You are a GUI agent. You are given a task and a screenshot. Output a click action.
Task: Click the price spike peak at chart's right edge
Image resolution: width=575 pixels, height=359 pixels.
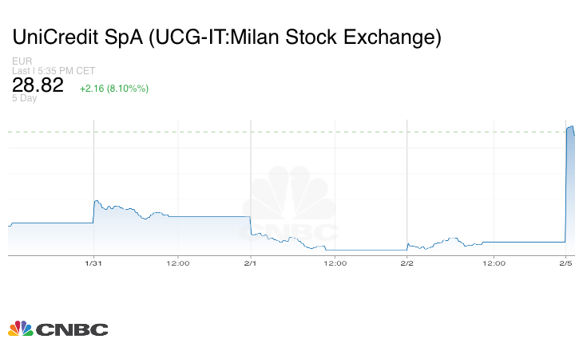pyautogui.click(x=570, y=127)
